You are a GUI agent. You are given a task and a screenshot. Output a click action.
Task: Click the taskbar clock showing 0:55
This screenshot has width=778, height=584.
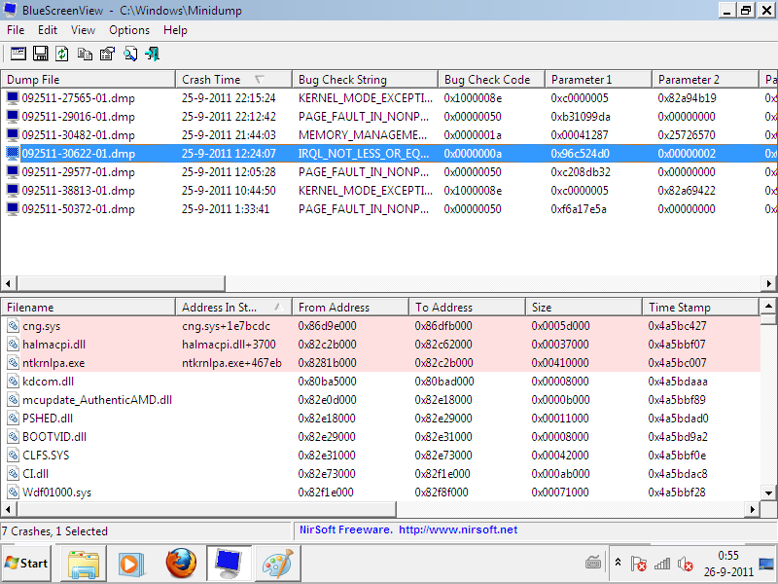pyautogui.click(x=728, y=564)
